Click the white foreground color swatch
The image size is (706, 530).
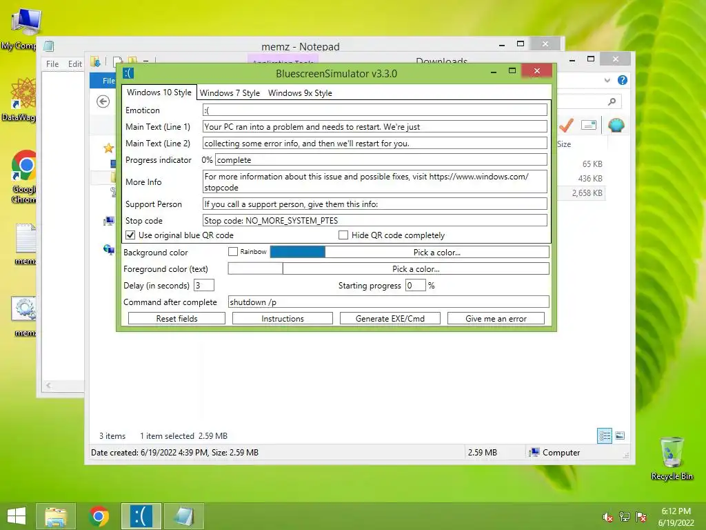255,268
